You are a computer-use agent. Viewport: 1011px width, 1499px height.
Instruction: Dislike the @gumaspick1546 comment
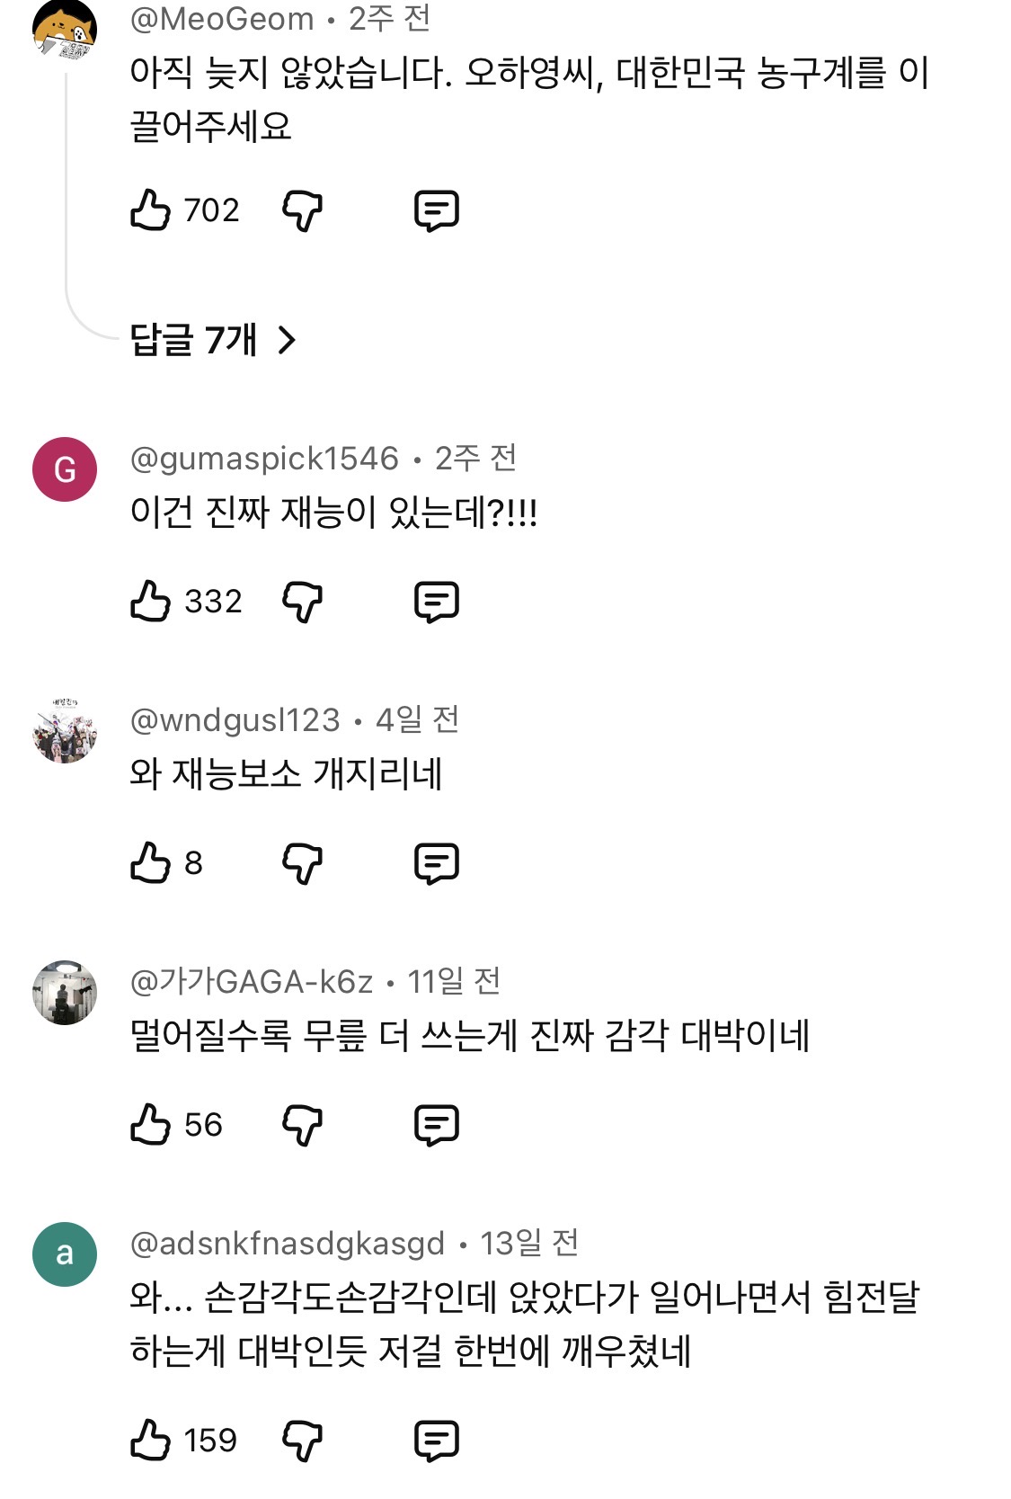pyautogui.click(x=302, y=601)
